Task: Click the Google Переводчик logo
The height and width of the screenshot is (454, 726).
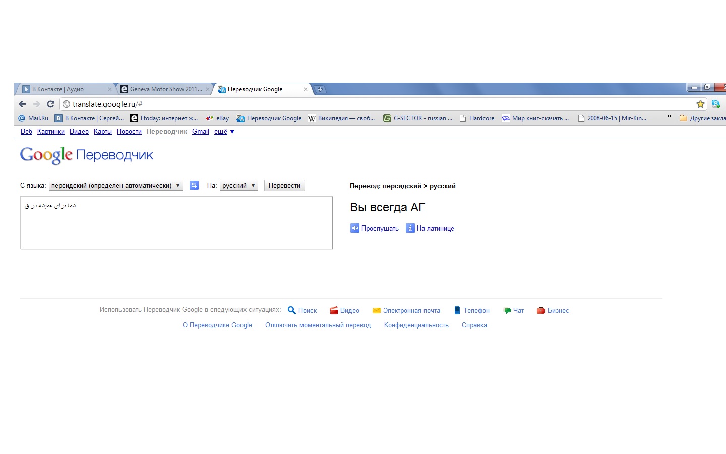Action: [x=87, y=155]
